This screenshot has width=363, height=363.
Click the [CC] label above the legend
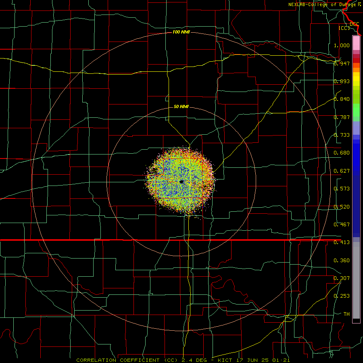pyautogui.click(x=344, y=28)
